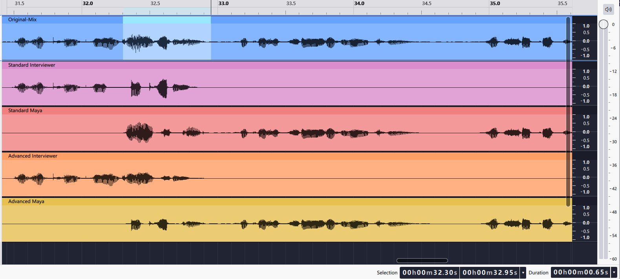Click the Advanced Interviewer waveform near 32.2
The image size is (620, 279).
[x=106, y=179]
